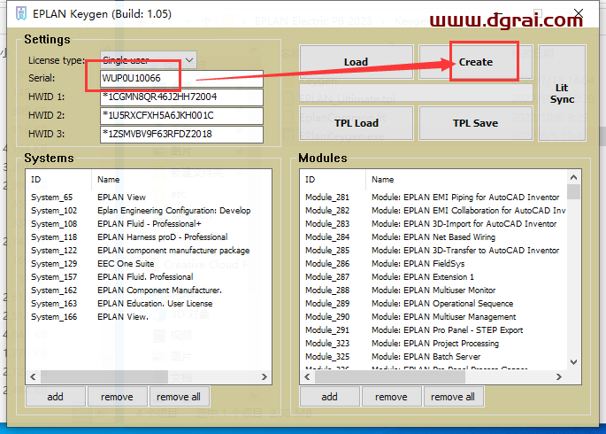Select System_157 EPLAN Fluid. Professional row

pos(149,277)
